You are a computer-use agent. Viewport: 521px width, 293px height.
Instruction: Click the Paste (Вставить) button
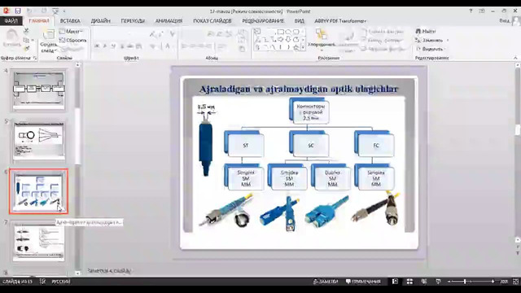tap(12, 38)
